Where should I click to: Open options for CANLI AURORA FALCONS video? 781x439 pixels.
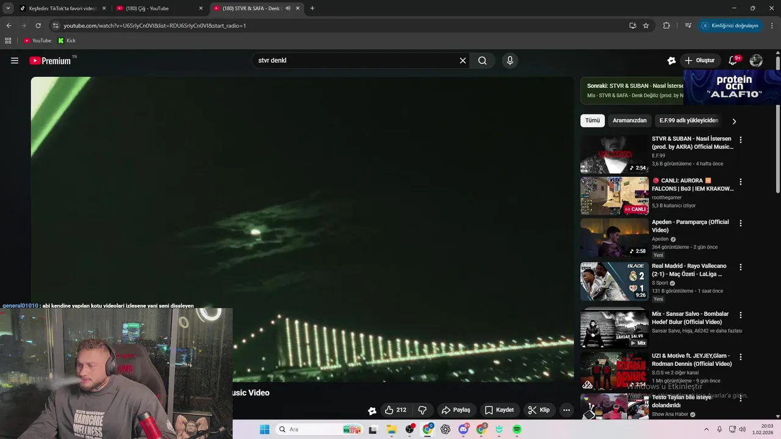coord(741,182)
